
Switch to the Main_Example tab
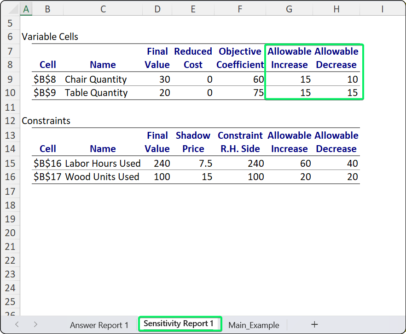254,325
